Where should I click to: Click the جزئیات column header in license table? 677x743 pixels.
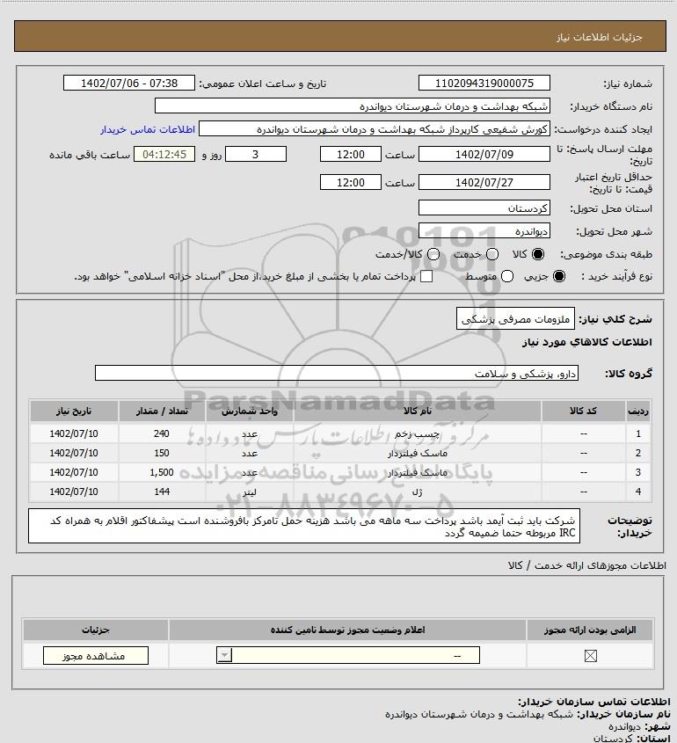96,630
